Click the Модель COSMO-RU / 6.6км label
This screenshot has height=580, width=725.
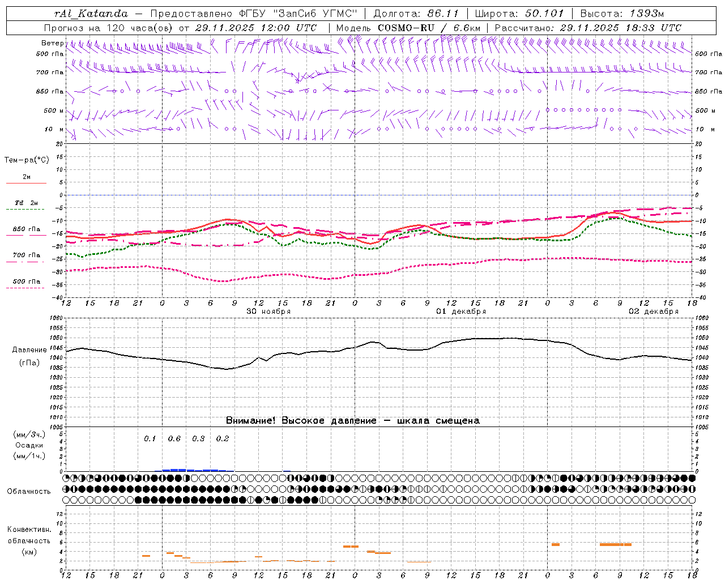tap(408, 28)
